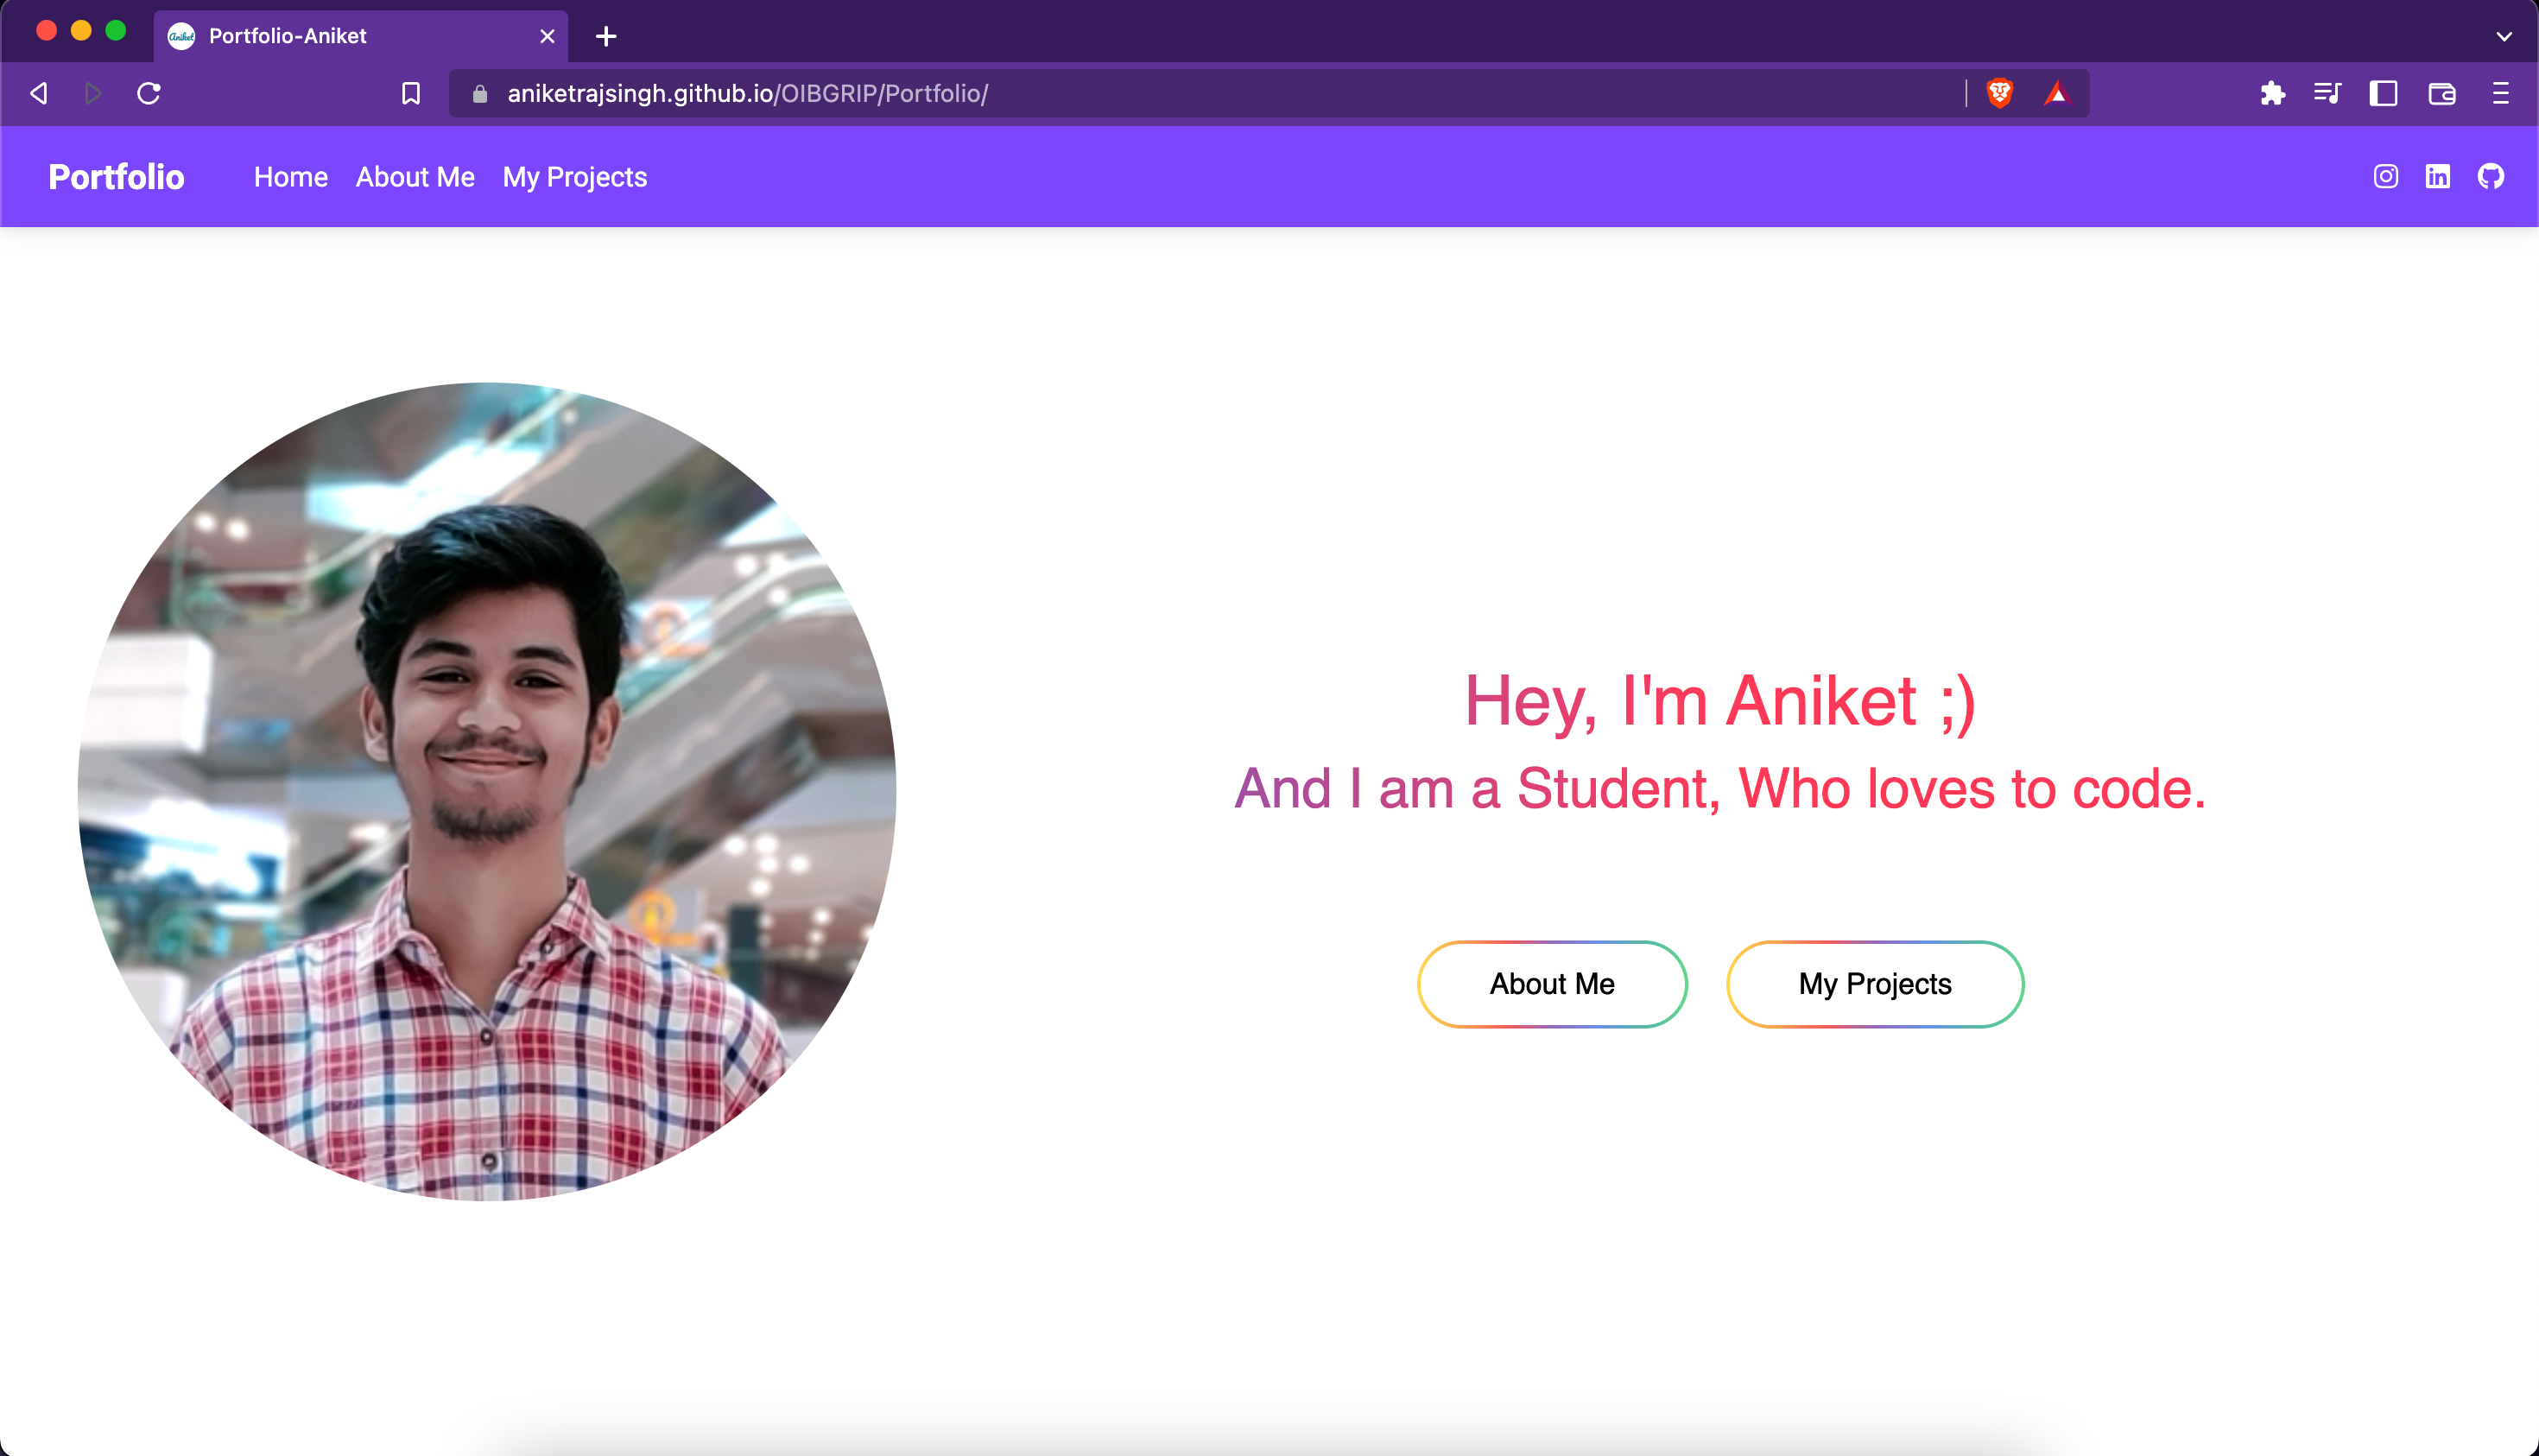The image size is (2539, 1456).
Task: Click the sidebar panel icon in toolbar
Action: [x=2383, y=93]
